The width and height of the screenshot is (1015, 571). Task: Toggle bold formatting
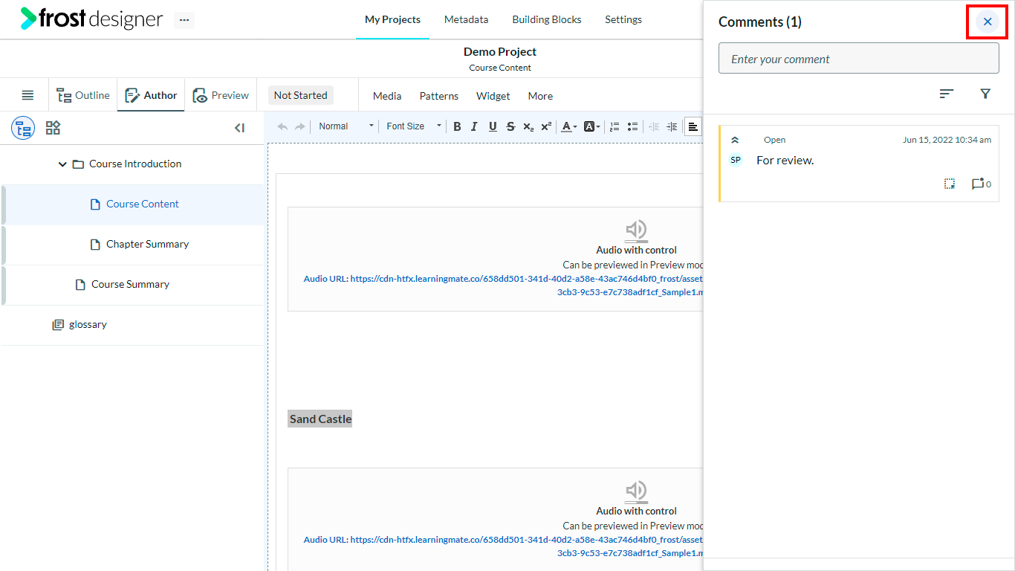(x=457, y=126)
